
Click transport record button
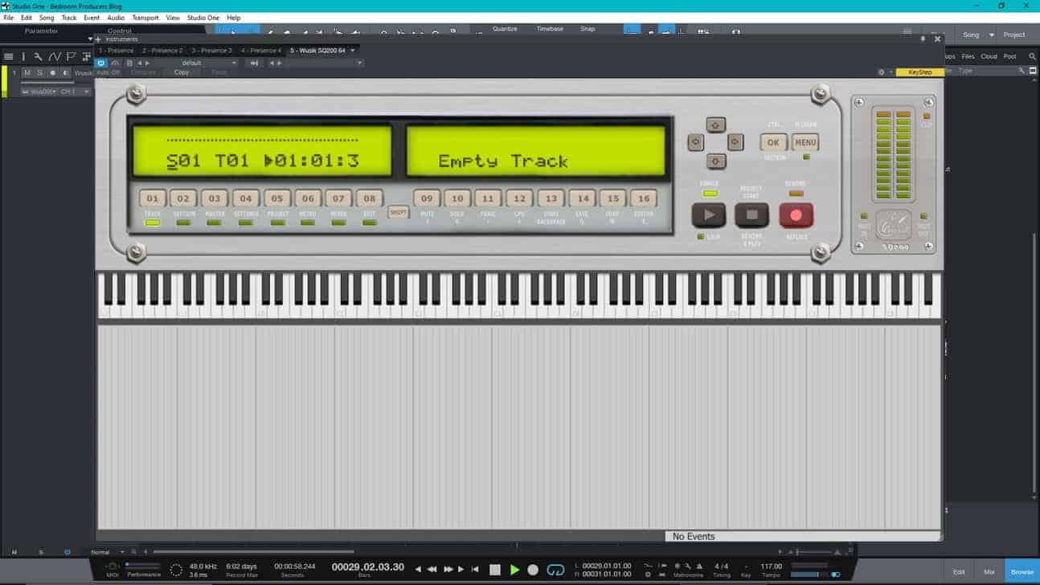coord(533,570)
